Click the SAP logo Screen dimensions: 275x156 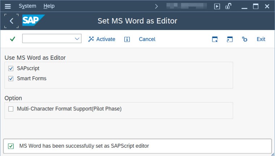pyautogui.click(x=33, y=20)
